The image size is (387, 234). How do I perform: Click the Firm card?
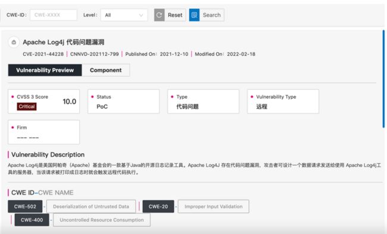pos(43,132)
